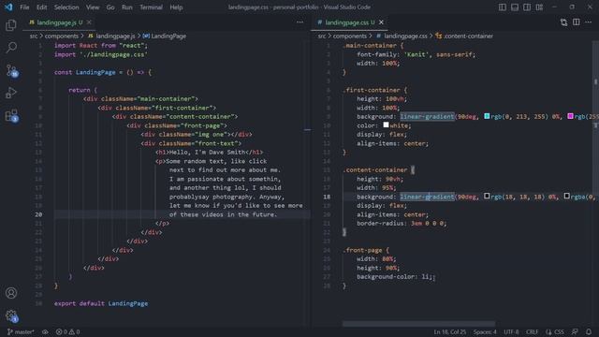Close the landingpage.css tab
The image size is (599, 337).
[x=381, y=22]
